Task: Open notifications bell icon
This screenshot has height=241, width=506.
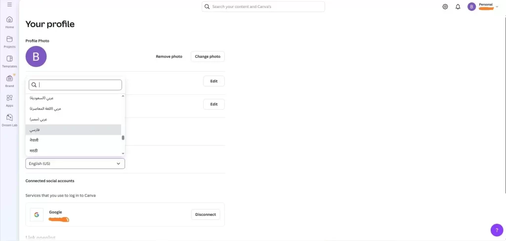Action: point(458,6)
